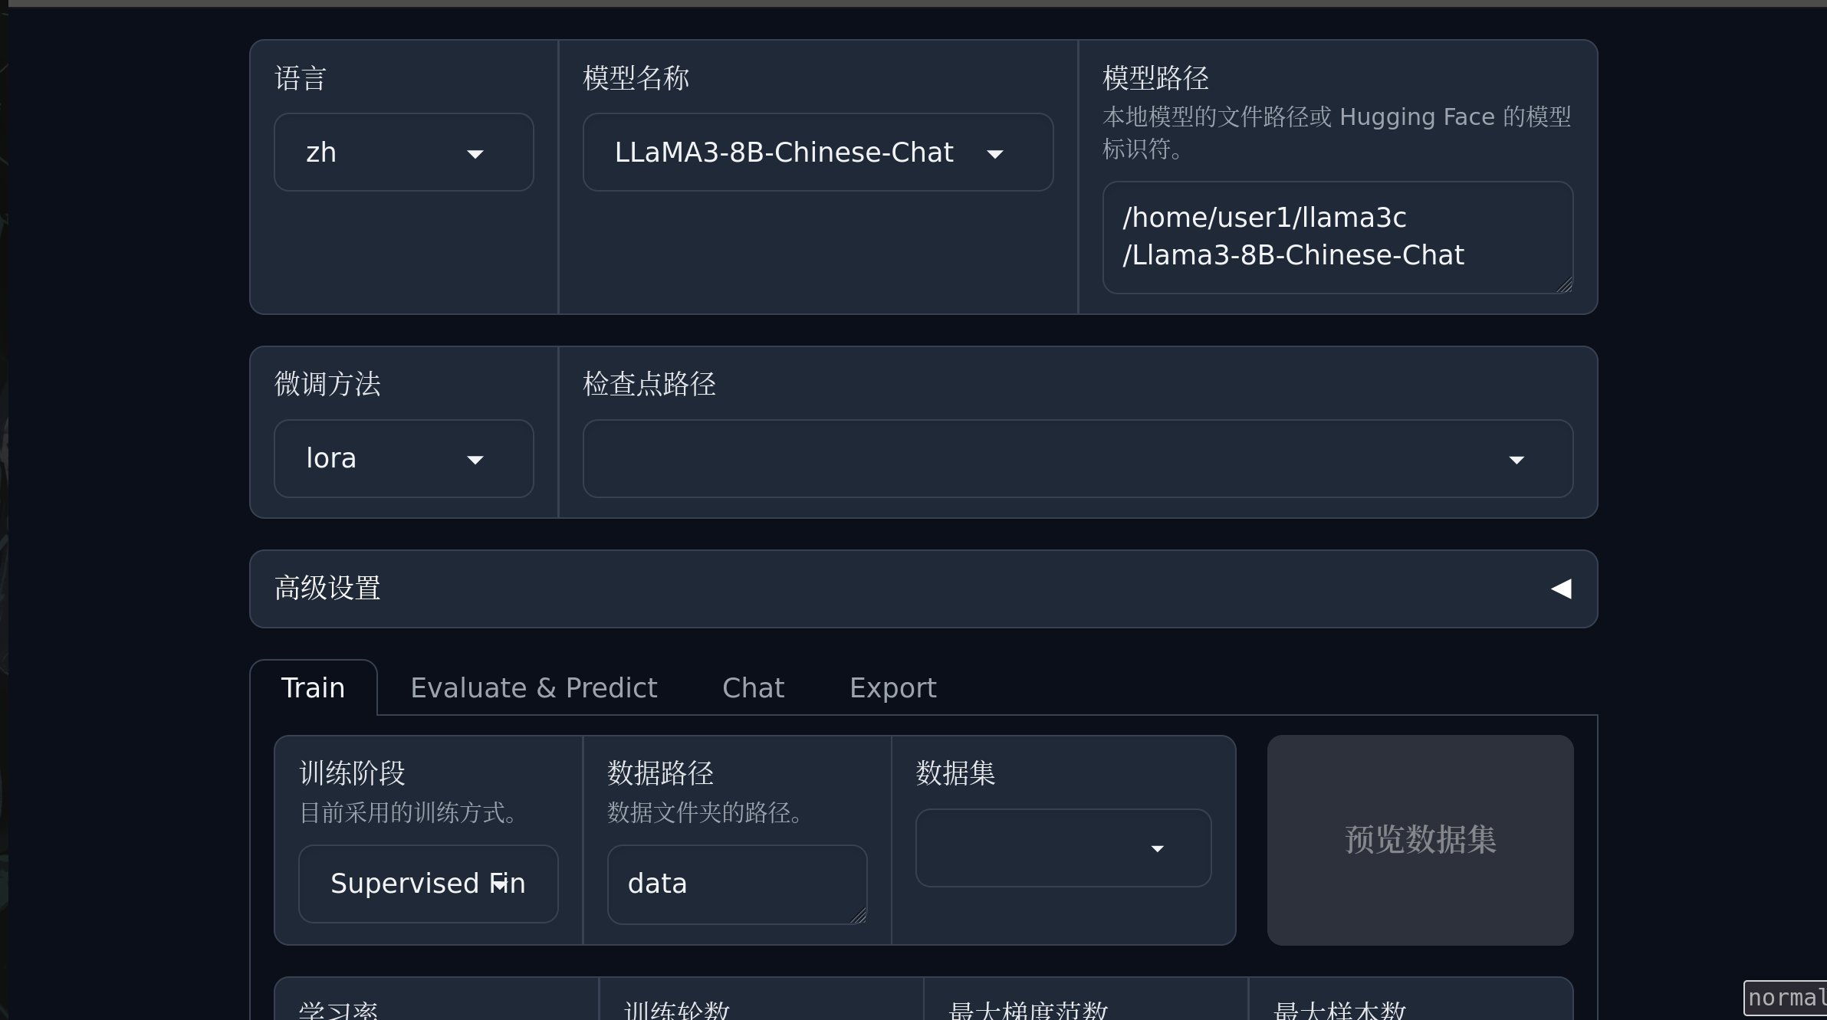
Task: Click the 模型名称 dropdown caret icon
Action: 995,154
